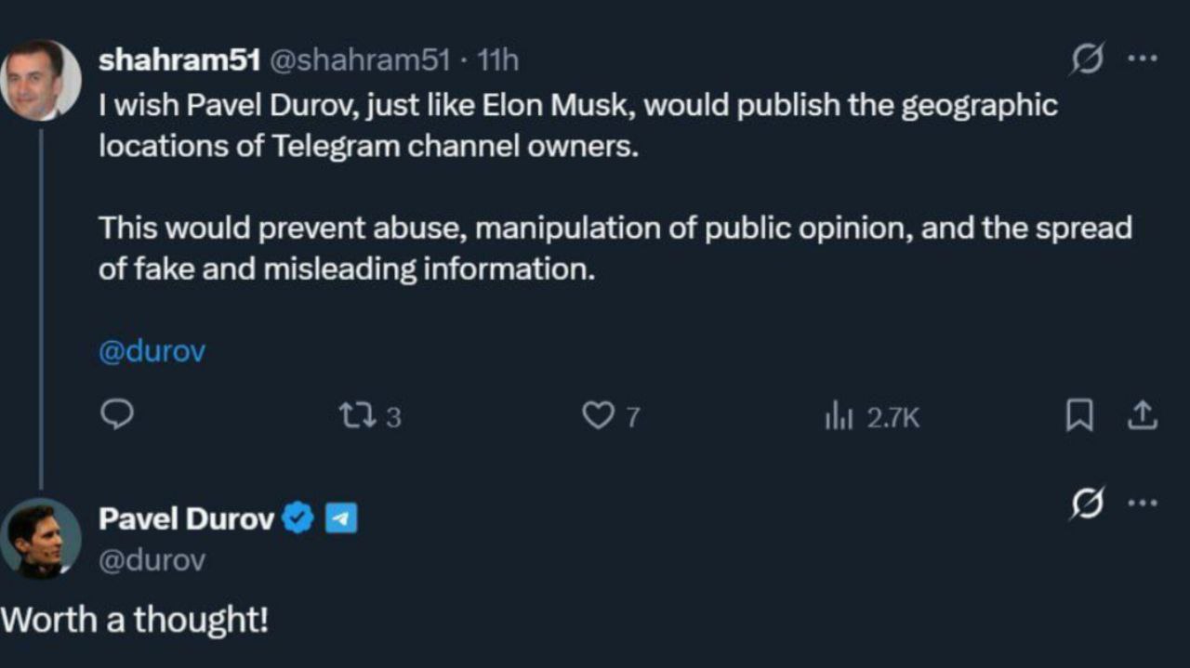1190x668 pixels.
Task: Click the "Worth a thought!" reply text
Action: 135,619
